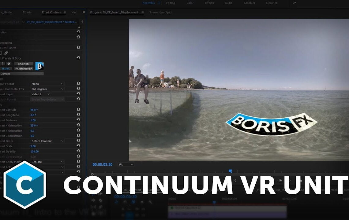This screenshot has width=349, height=220.
Task: Open the Fit zoom level dropdown
Action: 126,164
